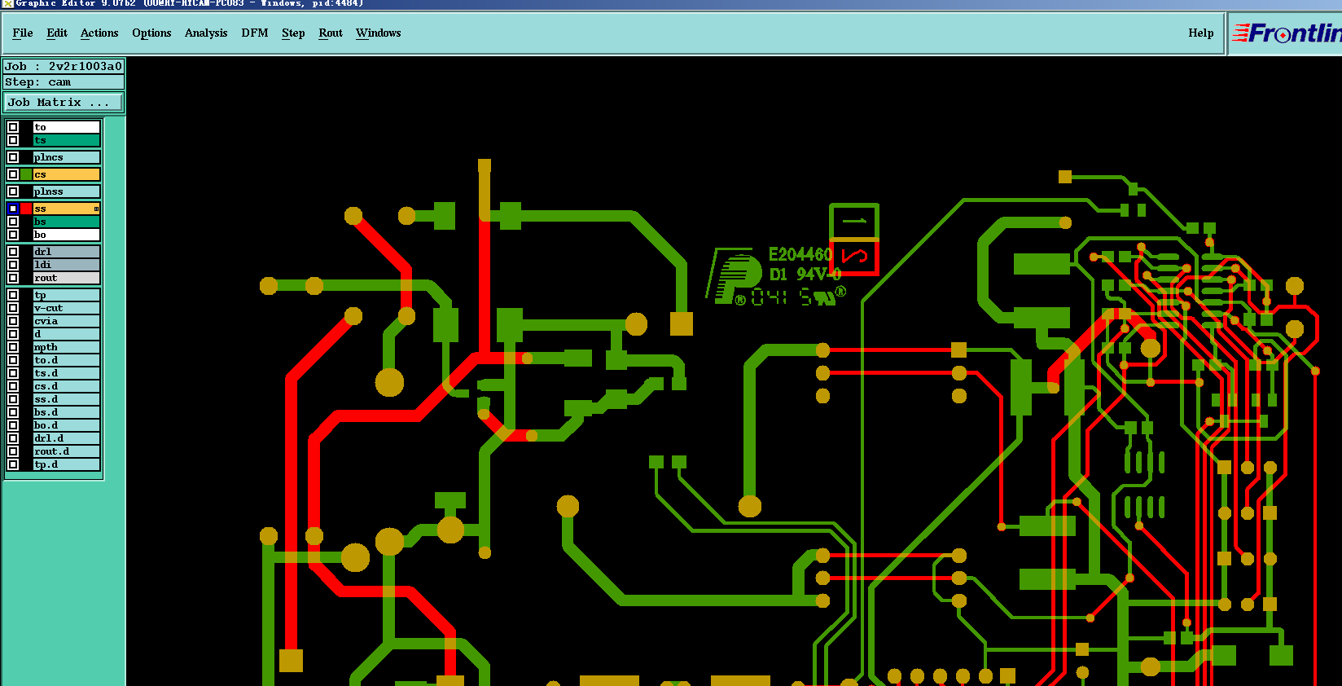Open the Analysis menu
The image size is (1342, 686).
[x=206, y=33]
